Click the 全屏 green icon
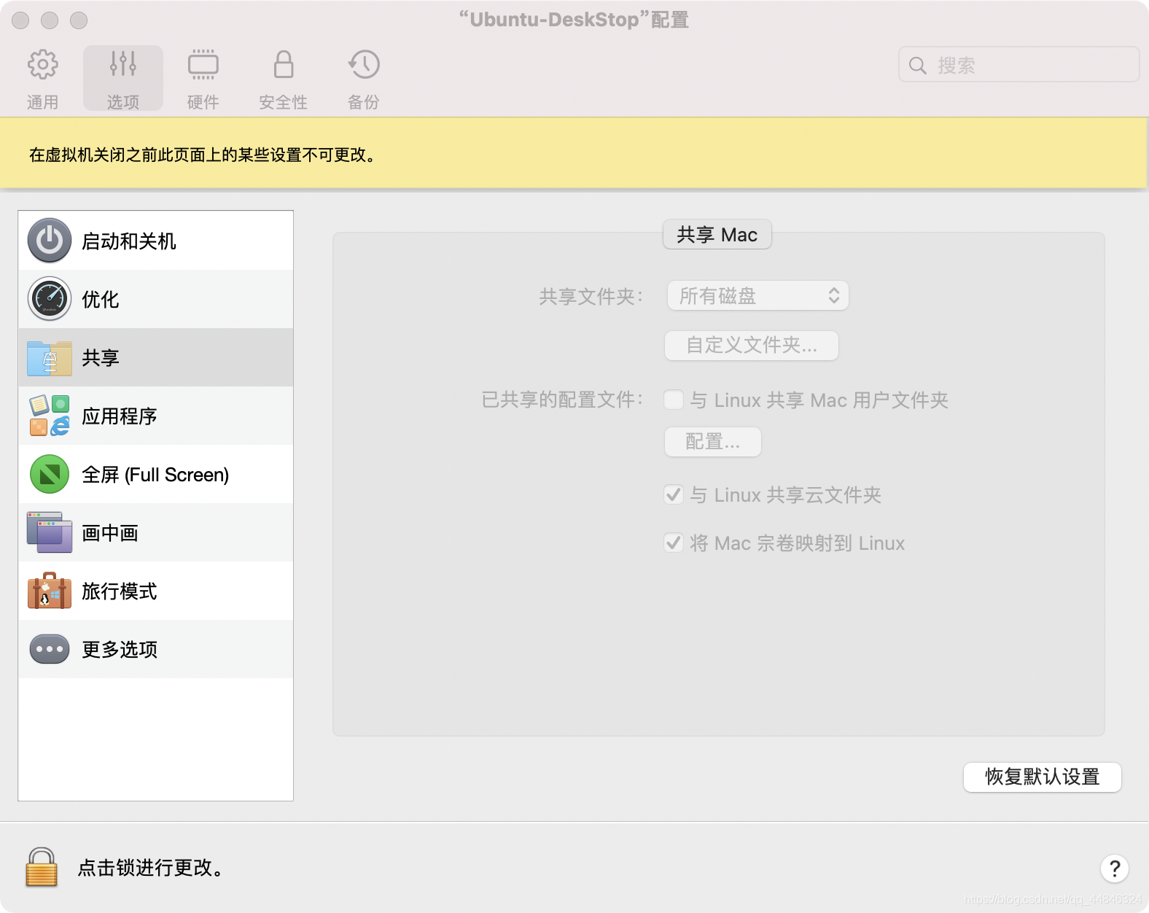This screenshot has height=913, width=1149. tap(50, 474)
